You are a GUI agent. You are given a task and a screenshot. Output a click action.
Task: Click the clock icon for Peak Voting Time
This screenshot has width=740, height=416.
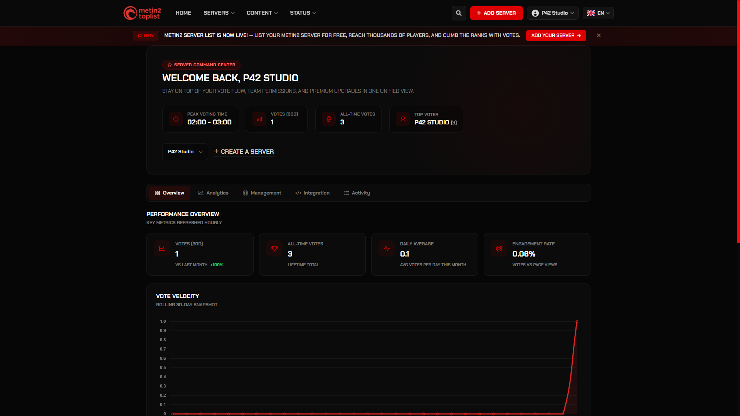tap(176, 119)
